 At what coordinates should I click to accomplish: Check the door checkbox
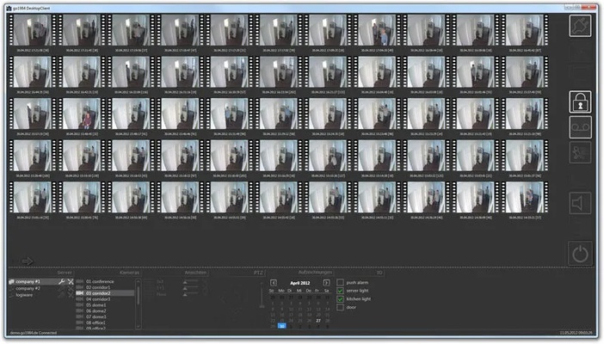[341, 307]
